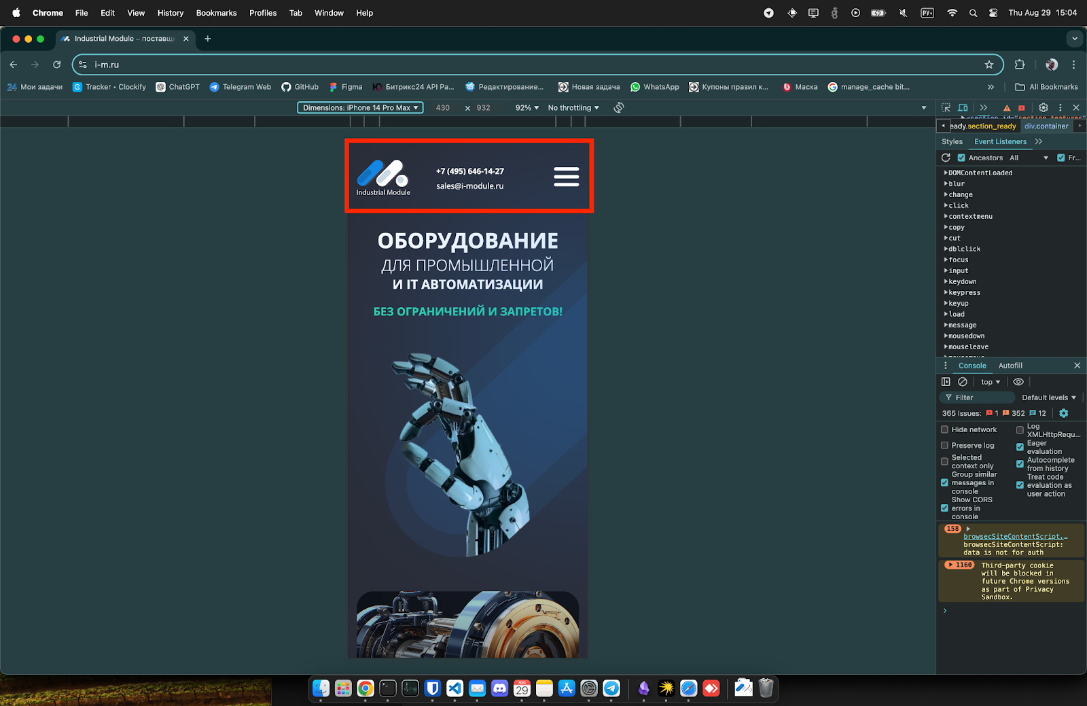Open the Chrome History menu
The image size is (1087, 706).
171,13
